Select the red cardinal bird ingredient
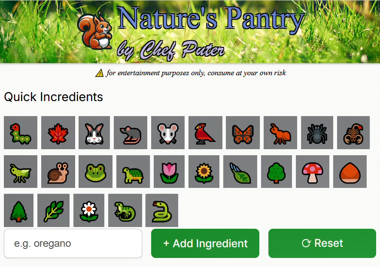Image resolution: width=380 pixels, height=267 pixels. (x=205, y=132)
